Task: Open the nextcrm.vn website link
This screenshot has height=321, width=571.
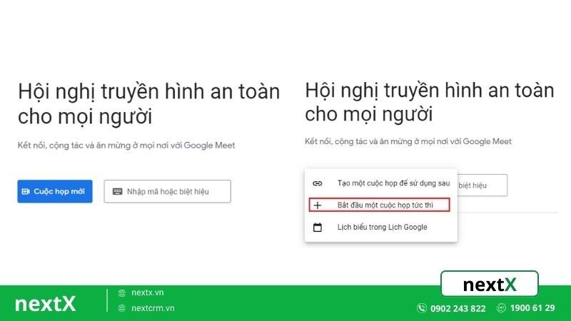Action: coord(153,308)
